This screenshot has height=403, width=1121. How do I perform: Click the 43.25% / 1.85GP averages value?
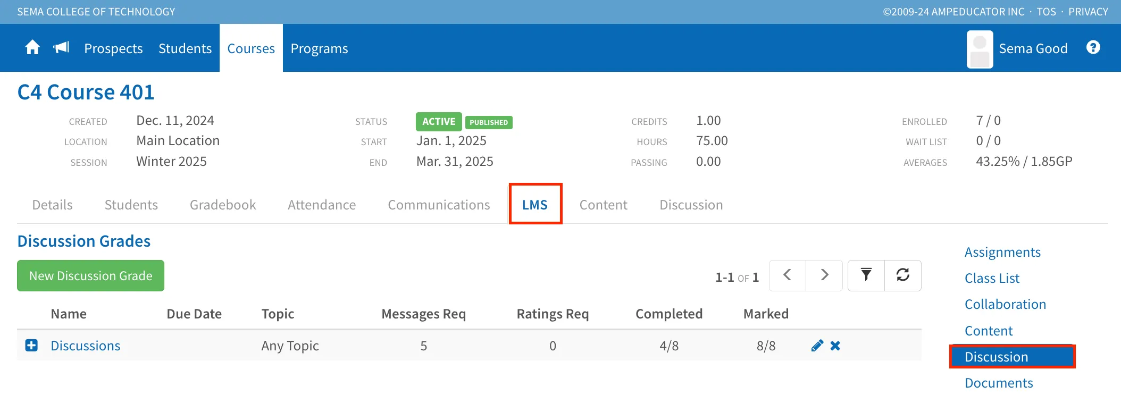tap(1024, 161)
